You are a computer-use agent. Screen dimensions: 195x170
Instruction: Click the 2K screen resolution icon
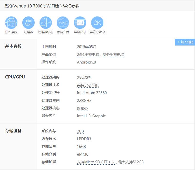pyautogui.click(x=97, y=23)
